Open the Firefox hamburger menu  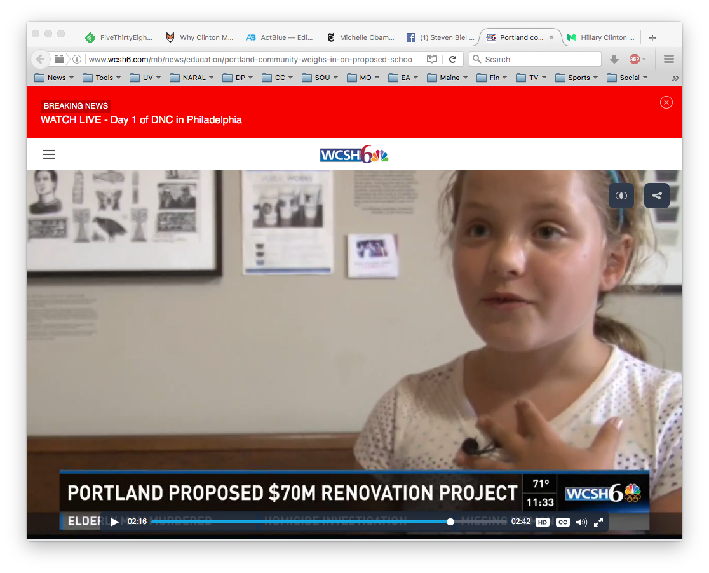(x=669, y=59)
